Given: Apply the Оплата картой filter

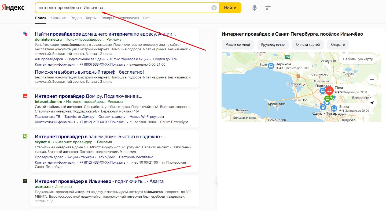Looking at the screenshot, I should click(308, 44).
